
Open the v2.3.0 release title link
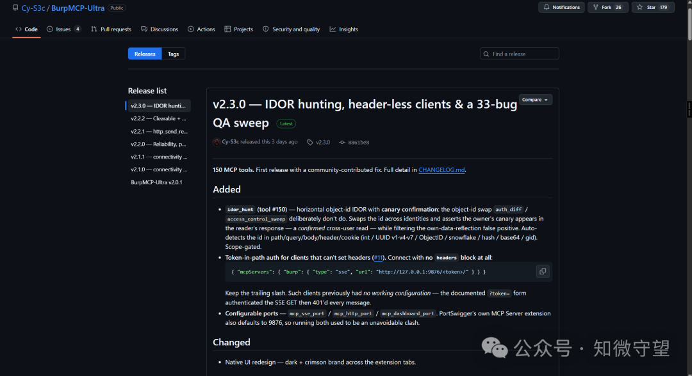tap(365, 113)
